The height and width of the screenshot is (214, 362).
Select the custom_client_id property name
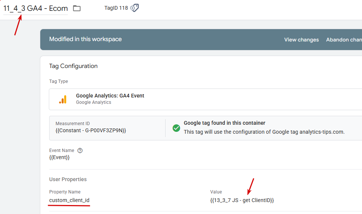pyautogui.click(x=69, y=201)
